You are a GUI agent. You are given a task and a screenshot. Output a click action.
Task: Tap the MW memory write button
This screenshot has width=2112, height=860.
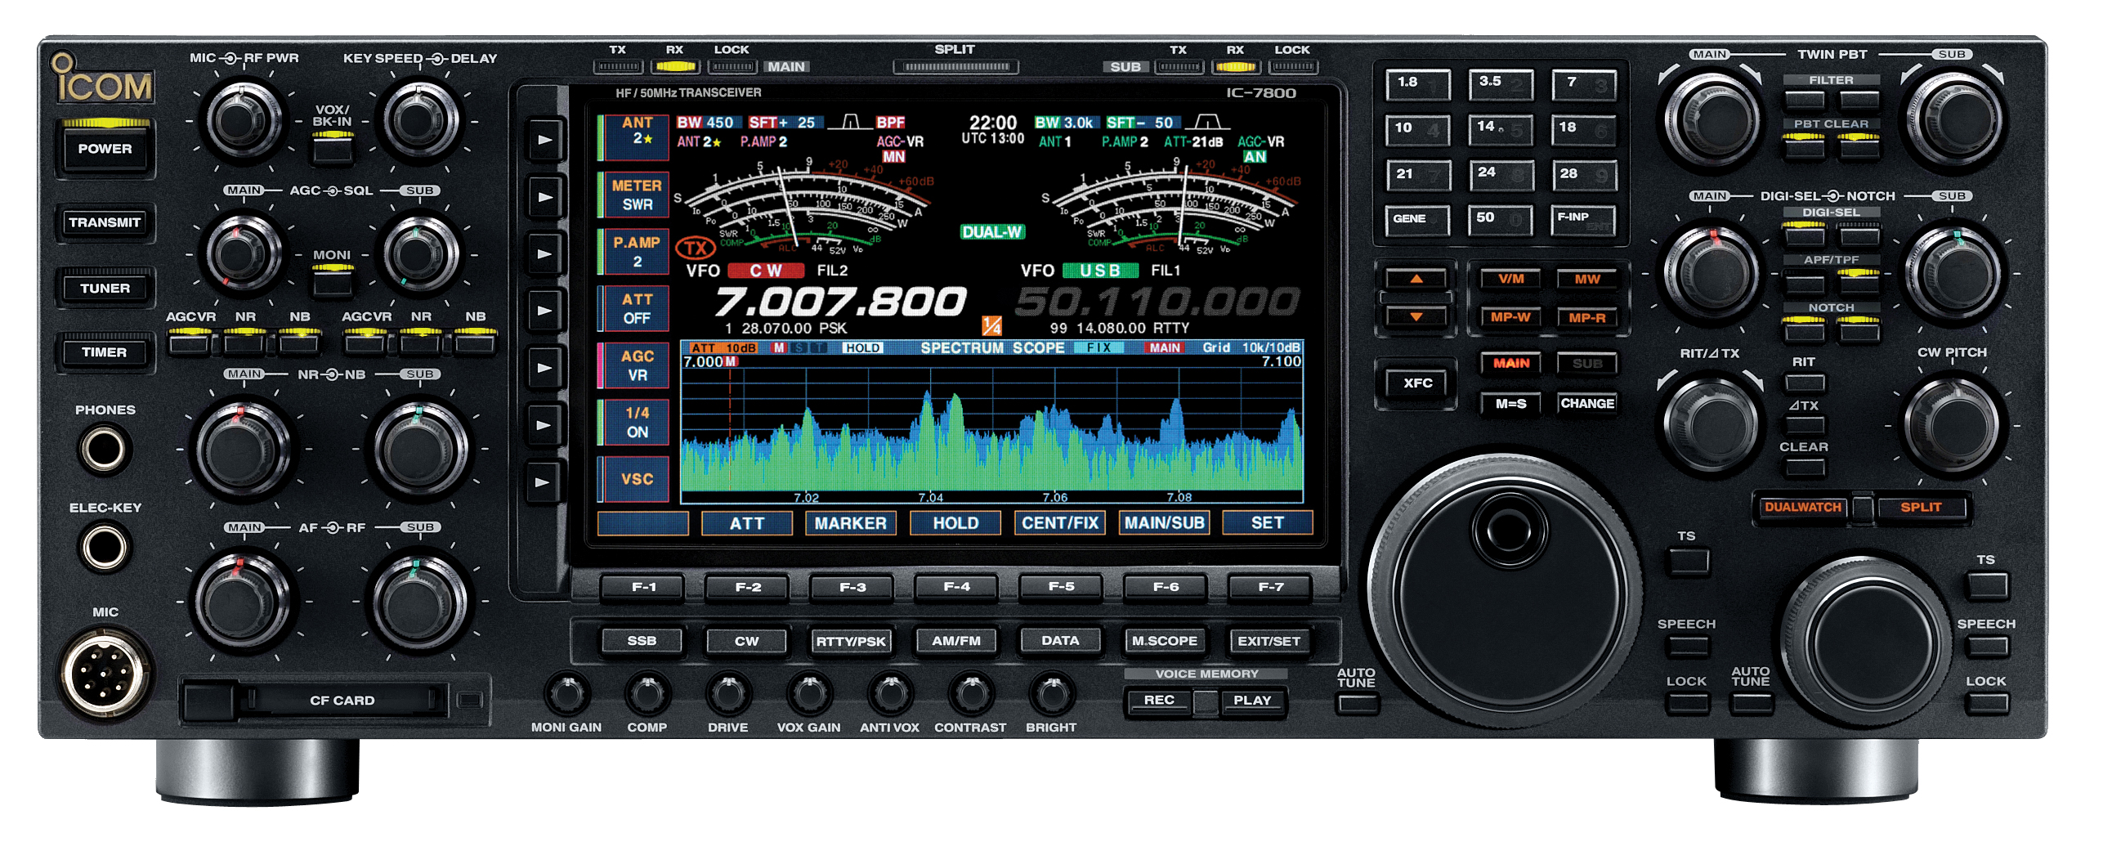coord(1586,280)
